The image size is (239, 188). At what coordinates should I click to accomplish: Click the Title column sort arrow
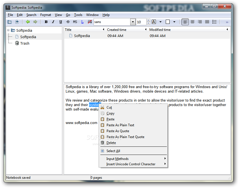[x=103, y=29]
